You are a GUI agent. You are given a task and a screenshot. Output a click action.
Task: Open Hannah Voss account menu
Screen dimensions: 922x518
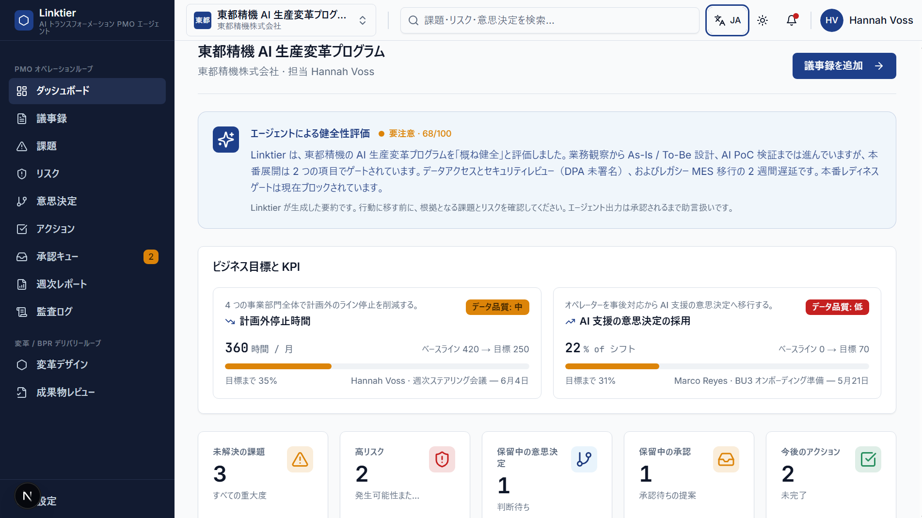(x=867, y=20)
